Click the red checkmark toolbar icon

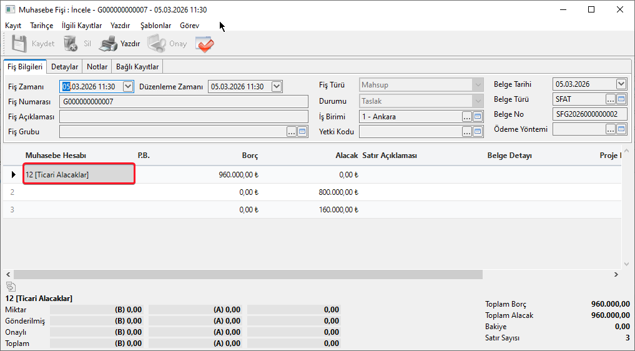click(204, 44)
